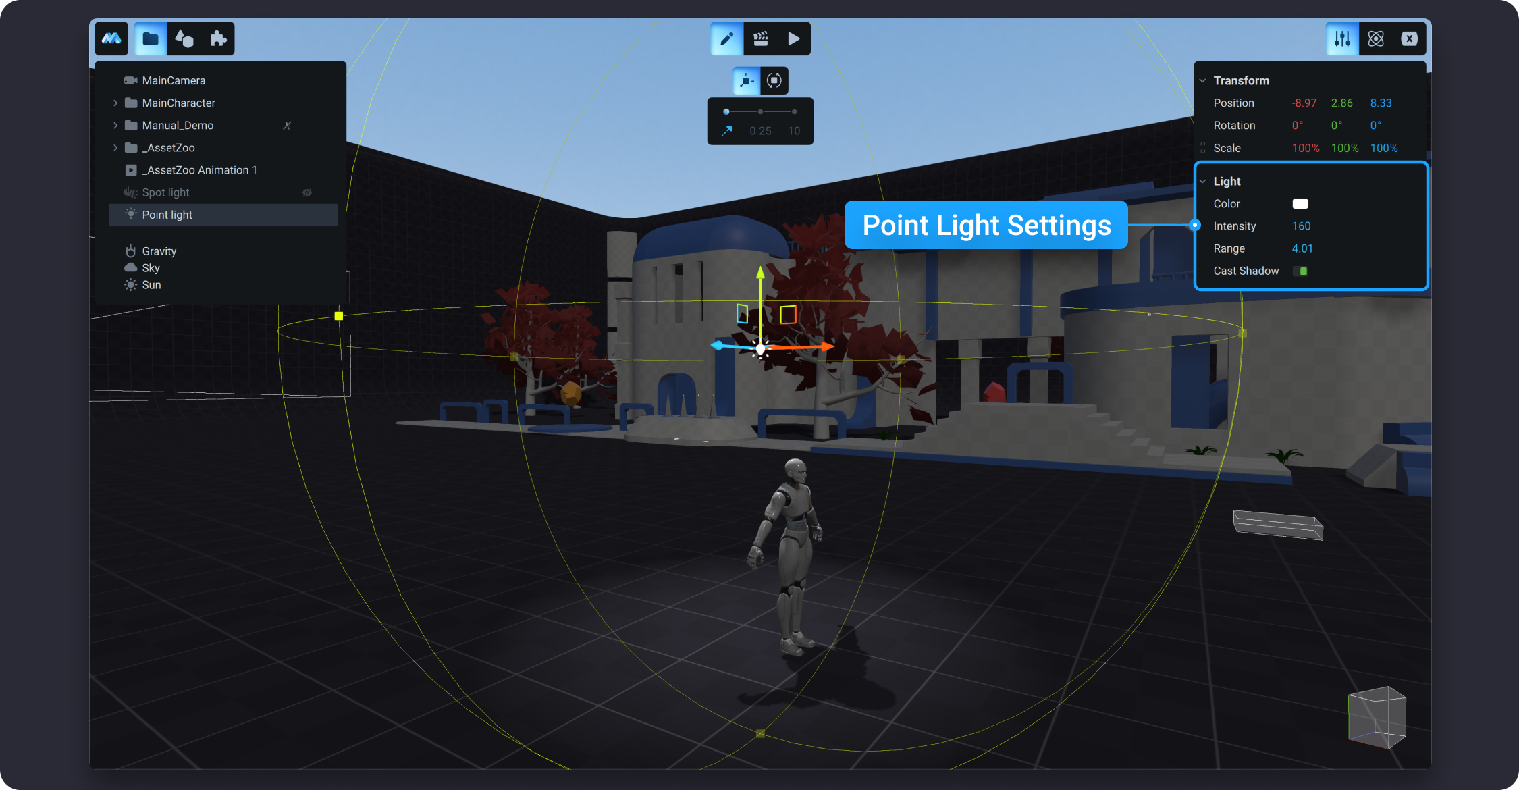Expand the MainCharacter folder

point(115,103)
